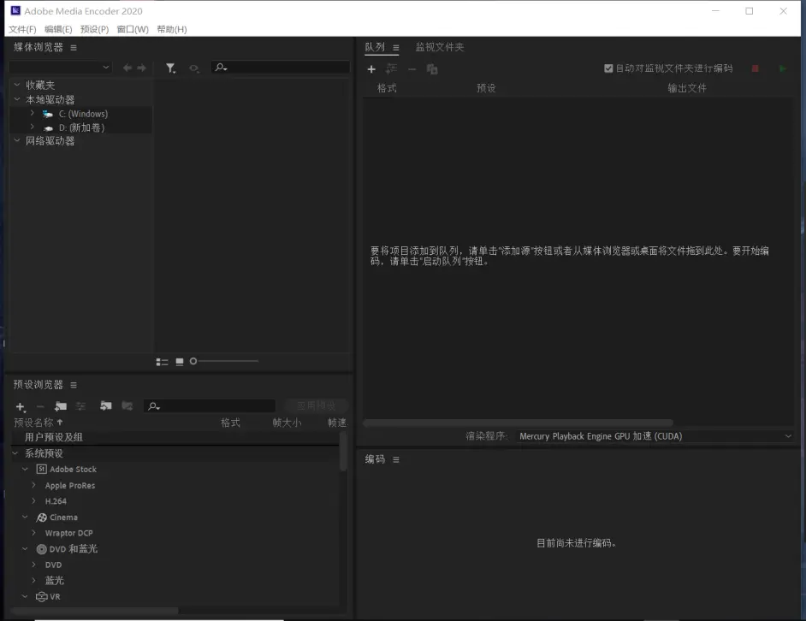Select the D: (新加卷) drive icon

point(48,128)
